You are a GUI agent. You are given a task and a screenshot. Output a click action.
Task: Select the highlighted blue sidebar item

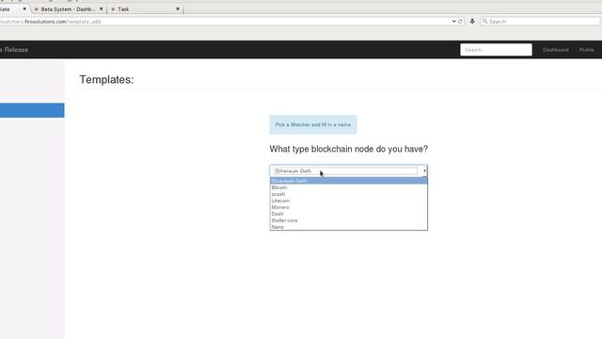click(x=32, y=110)
